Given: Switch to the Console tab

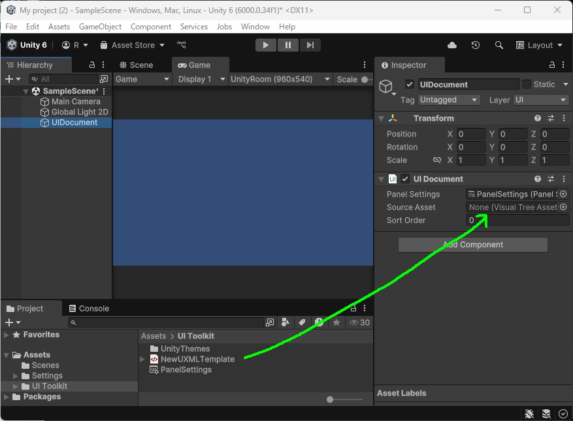Looking at the screenshot, I should coord(89,308).
